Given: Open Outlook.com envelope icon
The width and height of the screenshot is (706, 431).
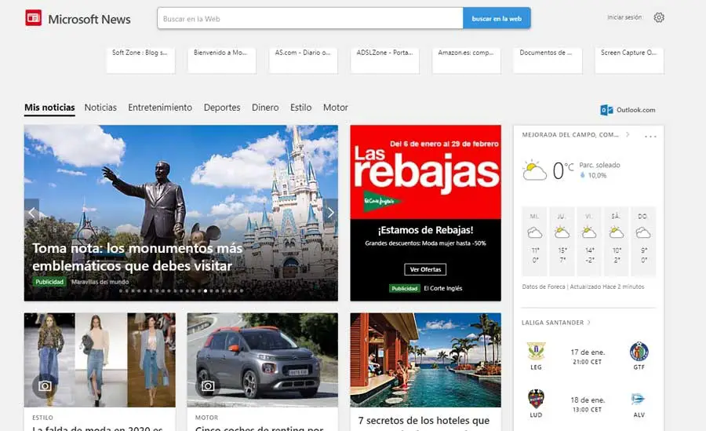Looking at the screenshot, I should (x=606, y=110).
